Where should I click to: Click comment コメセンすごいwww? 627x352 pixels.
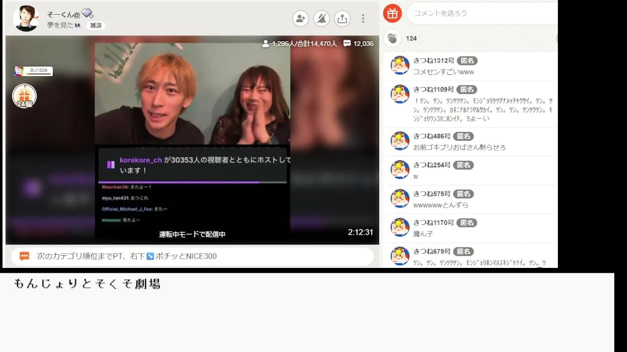[x=444, y=72]
